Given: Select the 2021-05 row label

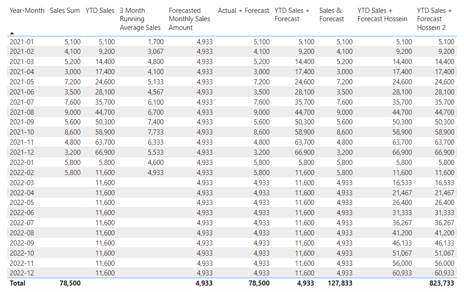Looking at the screenshot, I should (x=22, y=82).
